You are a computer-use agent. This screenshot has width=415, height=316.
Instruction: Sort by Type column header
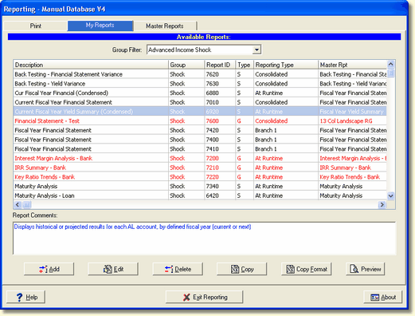(x=245, y=65)
